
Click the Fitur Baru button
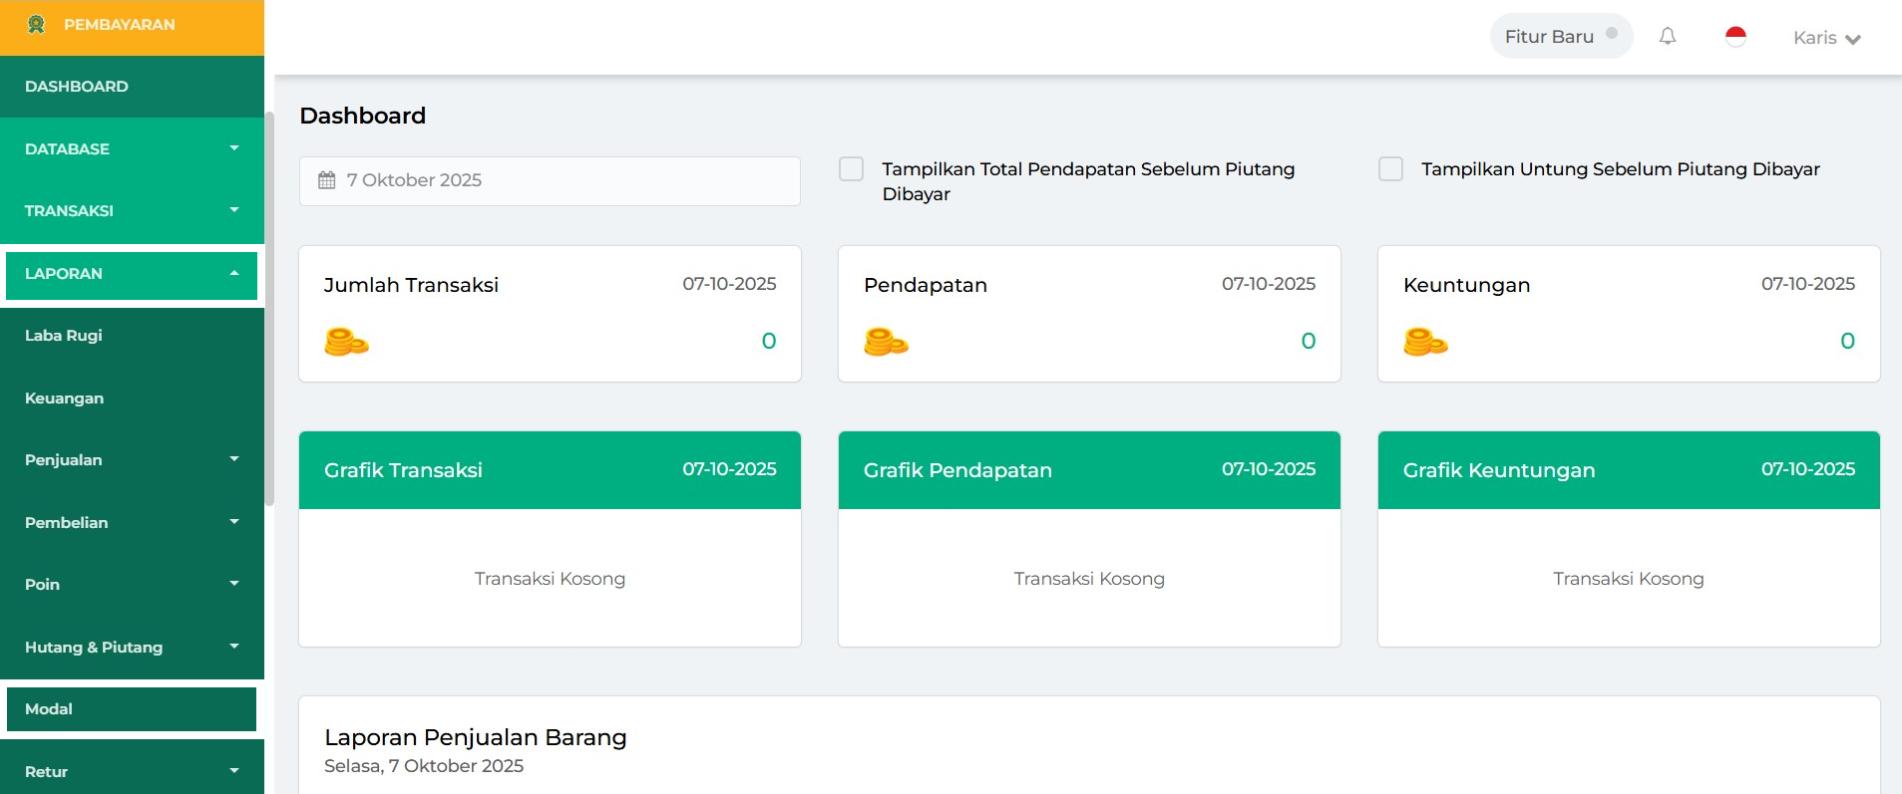[1549, 37]
